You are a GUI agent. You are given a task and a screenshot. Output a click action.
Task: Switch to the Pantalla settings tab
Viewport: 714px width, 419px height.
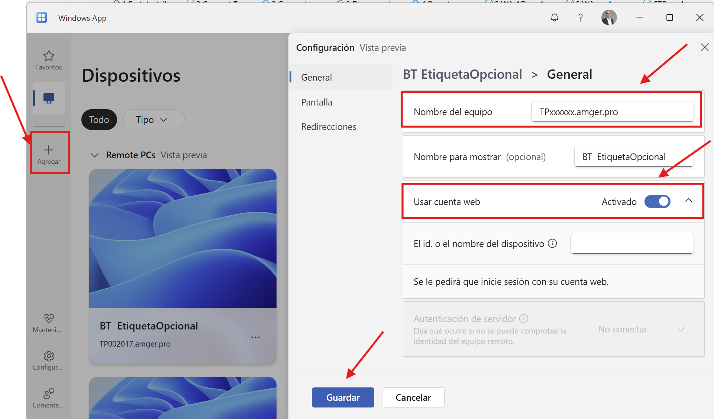(317, 102)
